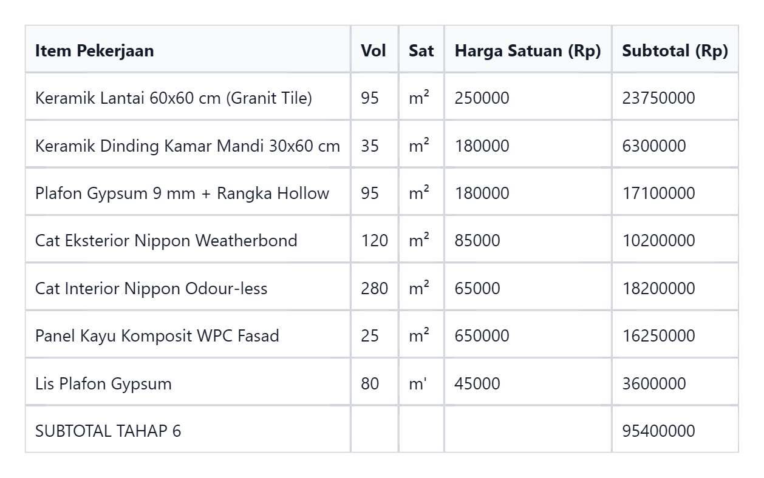Select Cat Eksterior Nippon Weatherbond cell
764x478 pixels.
[188, 240]
